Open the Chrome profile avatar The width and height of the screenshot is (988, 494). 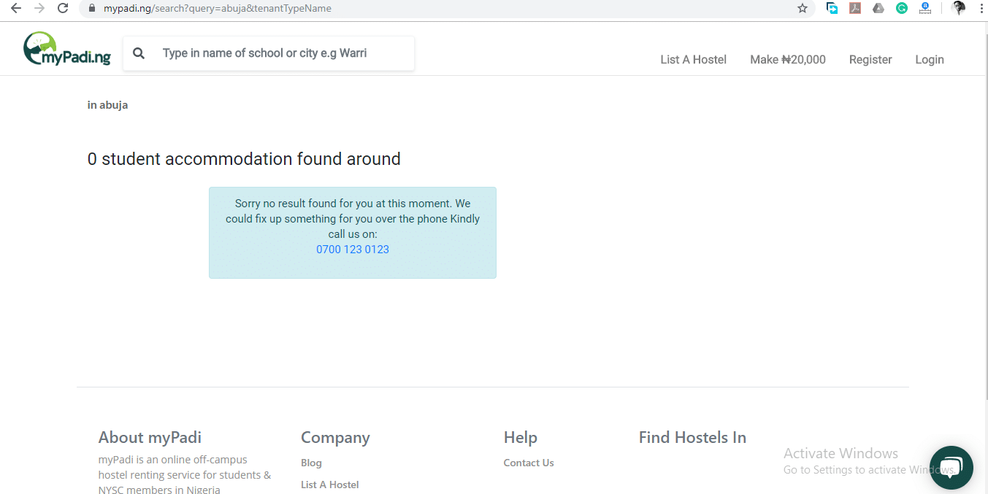959,8
